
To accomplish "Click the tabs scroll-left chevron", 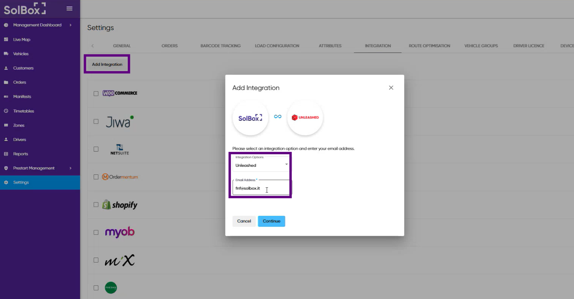I will (x=92, y=46).
